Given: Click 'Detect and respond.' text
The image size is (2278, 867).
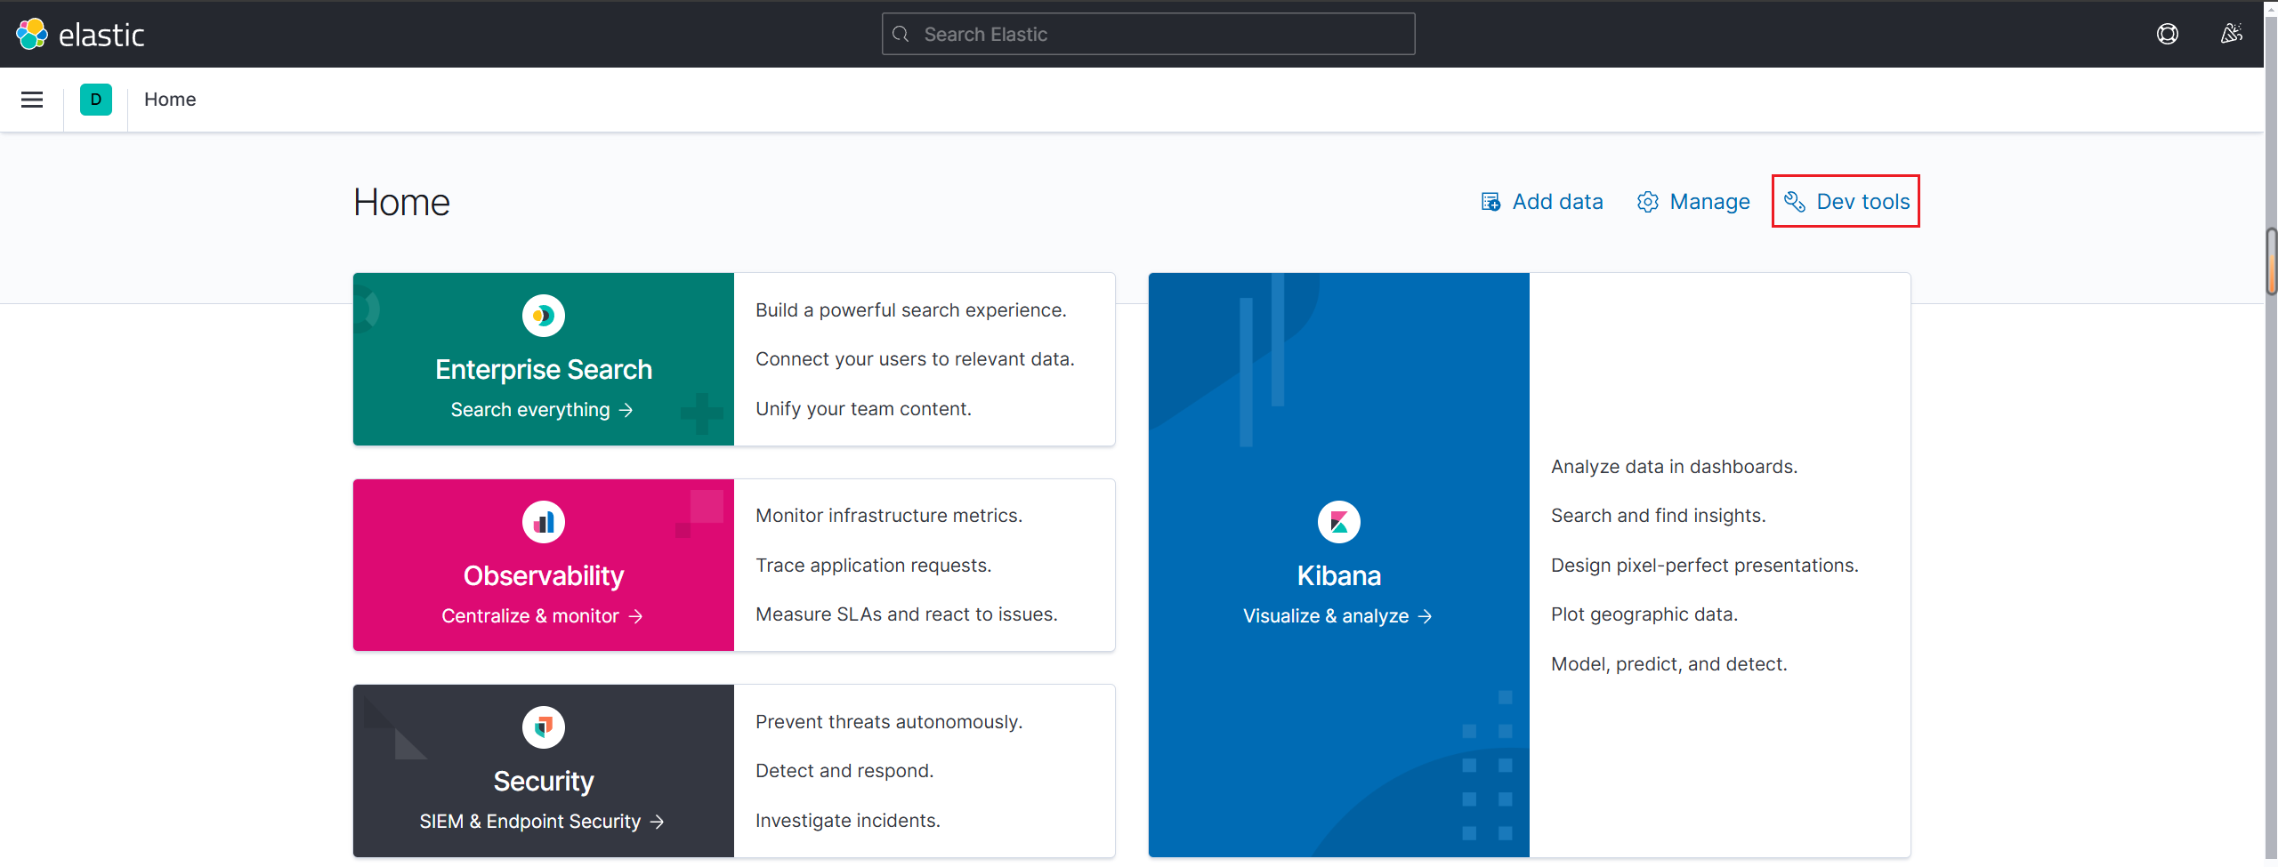Looking at the screenshot, I should [844, 771].
